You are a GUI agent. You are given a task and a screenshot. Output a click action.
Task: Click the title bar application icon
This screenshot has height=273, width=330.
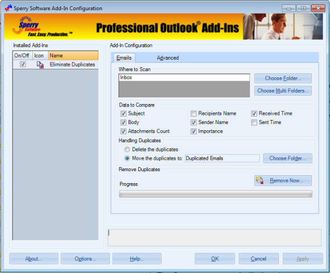(x=9, y=8)
